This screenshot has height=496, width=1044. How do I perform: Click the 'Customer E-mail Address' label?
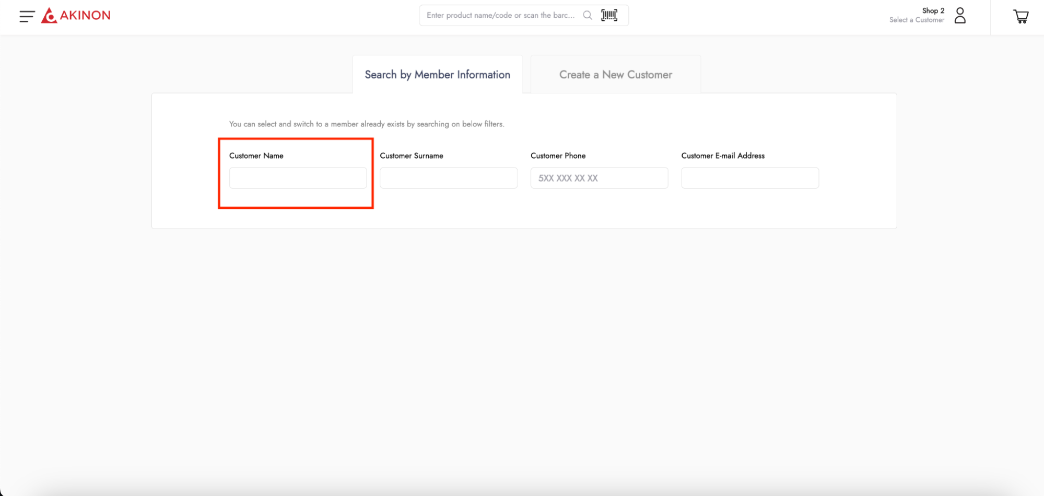722,156
